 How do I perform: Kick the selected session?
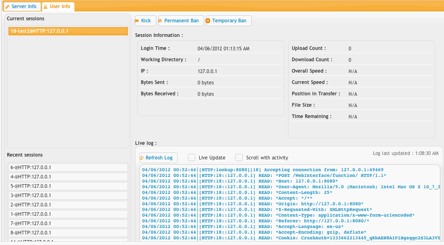(146, 21)
